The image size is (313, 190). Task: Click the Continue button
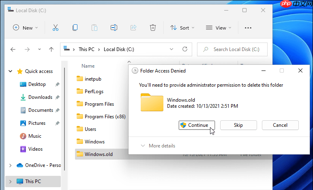(197, 125)
